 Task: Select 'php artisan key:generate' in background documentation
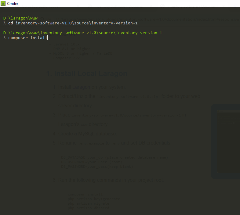94,199
